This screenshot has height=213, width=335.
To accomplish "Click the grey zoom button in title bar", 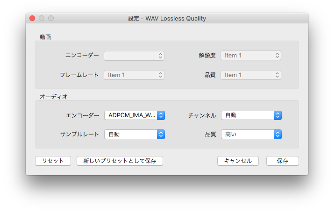I will tap(51, 18).
